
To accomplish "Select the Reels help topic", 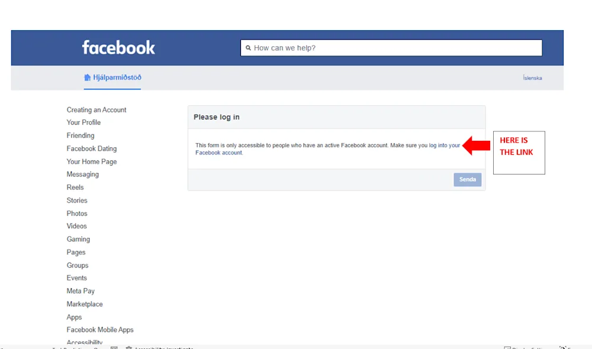I will tap(75, 187).
